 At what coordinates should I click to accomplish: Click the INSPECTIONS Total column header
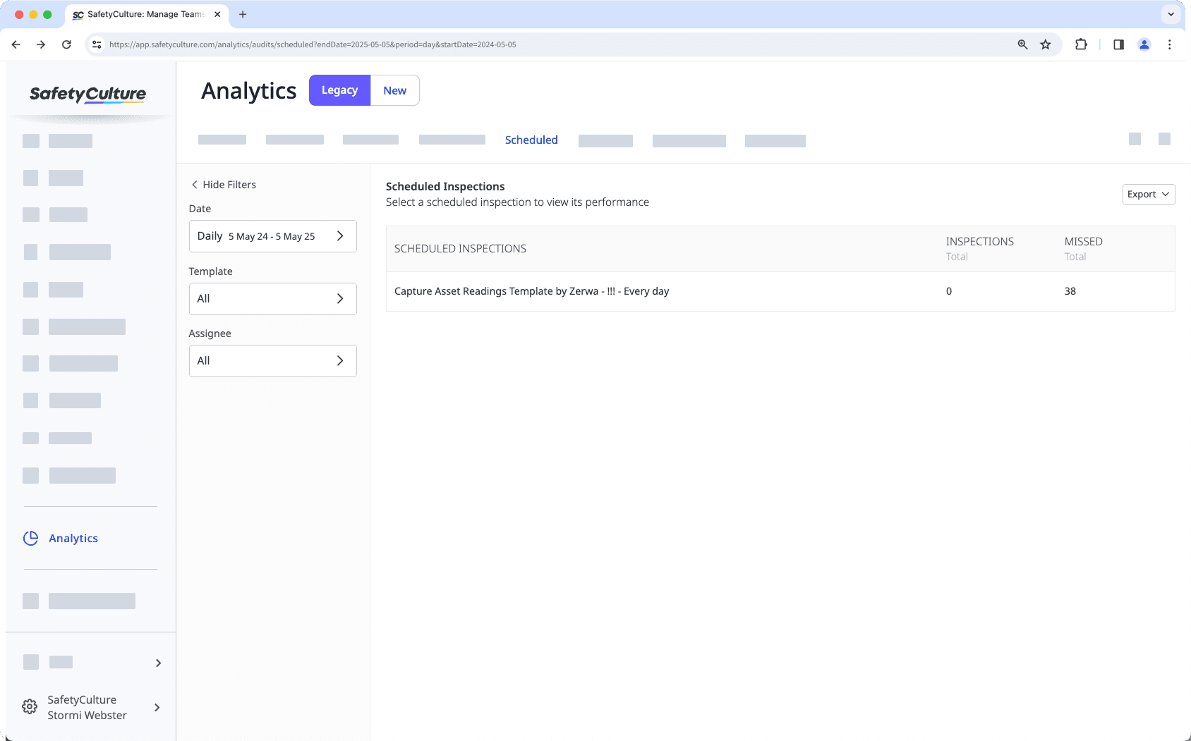pos(980,248)
